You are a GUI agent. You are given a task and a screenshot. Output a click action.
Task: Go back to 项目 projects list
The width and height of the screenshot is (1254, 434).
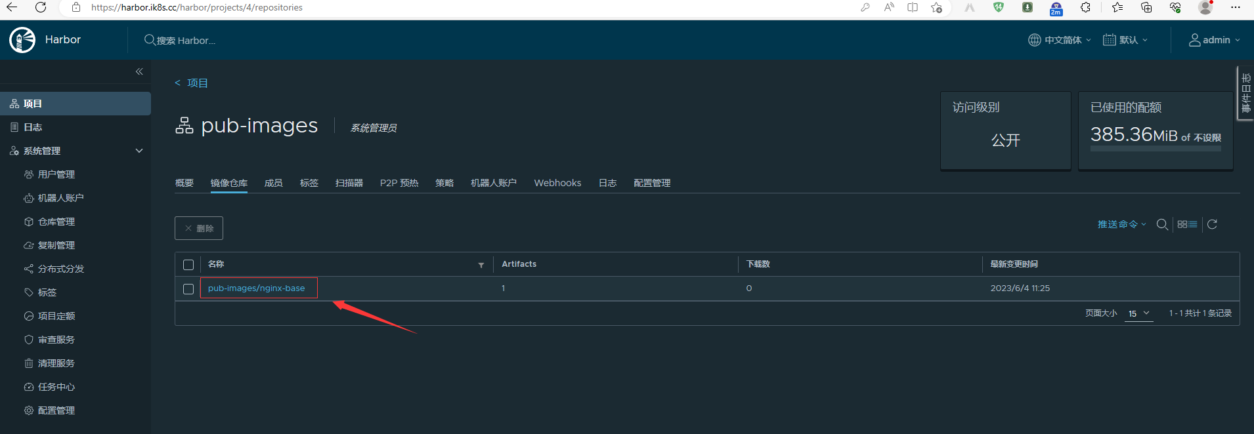pyautogui.click(x=192, y=83)
